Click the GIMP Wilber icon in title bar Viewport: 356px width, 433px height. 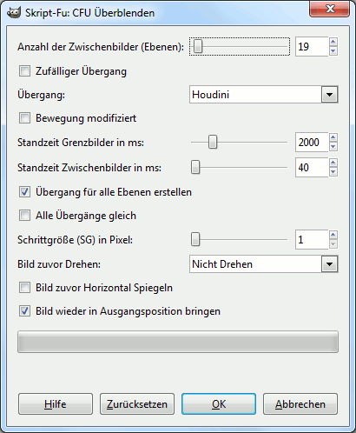click(x=14, y=12)
